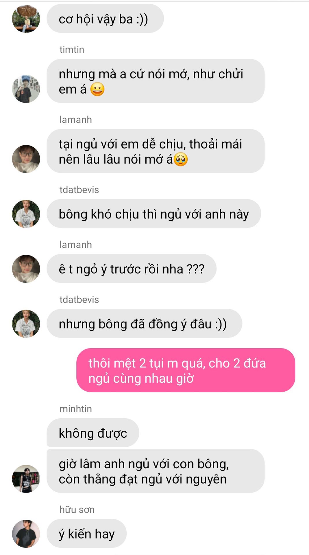Tap tdatbevis avatar beside 'nhưng bông đã đồng ý'

[26, 324]
